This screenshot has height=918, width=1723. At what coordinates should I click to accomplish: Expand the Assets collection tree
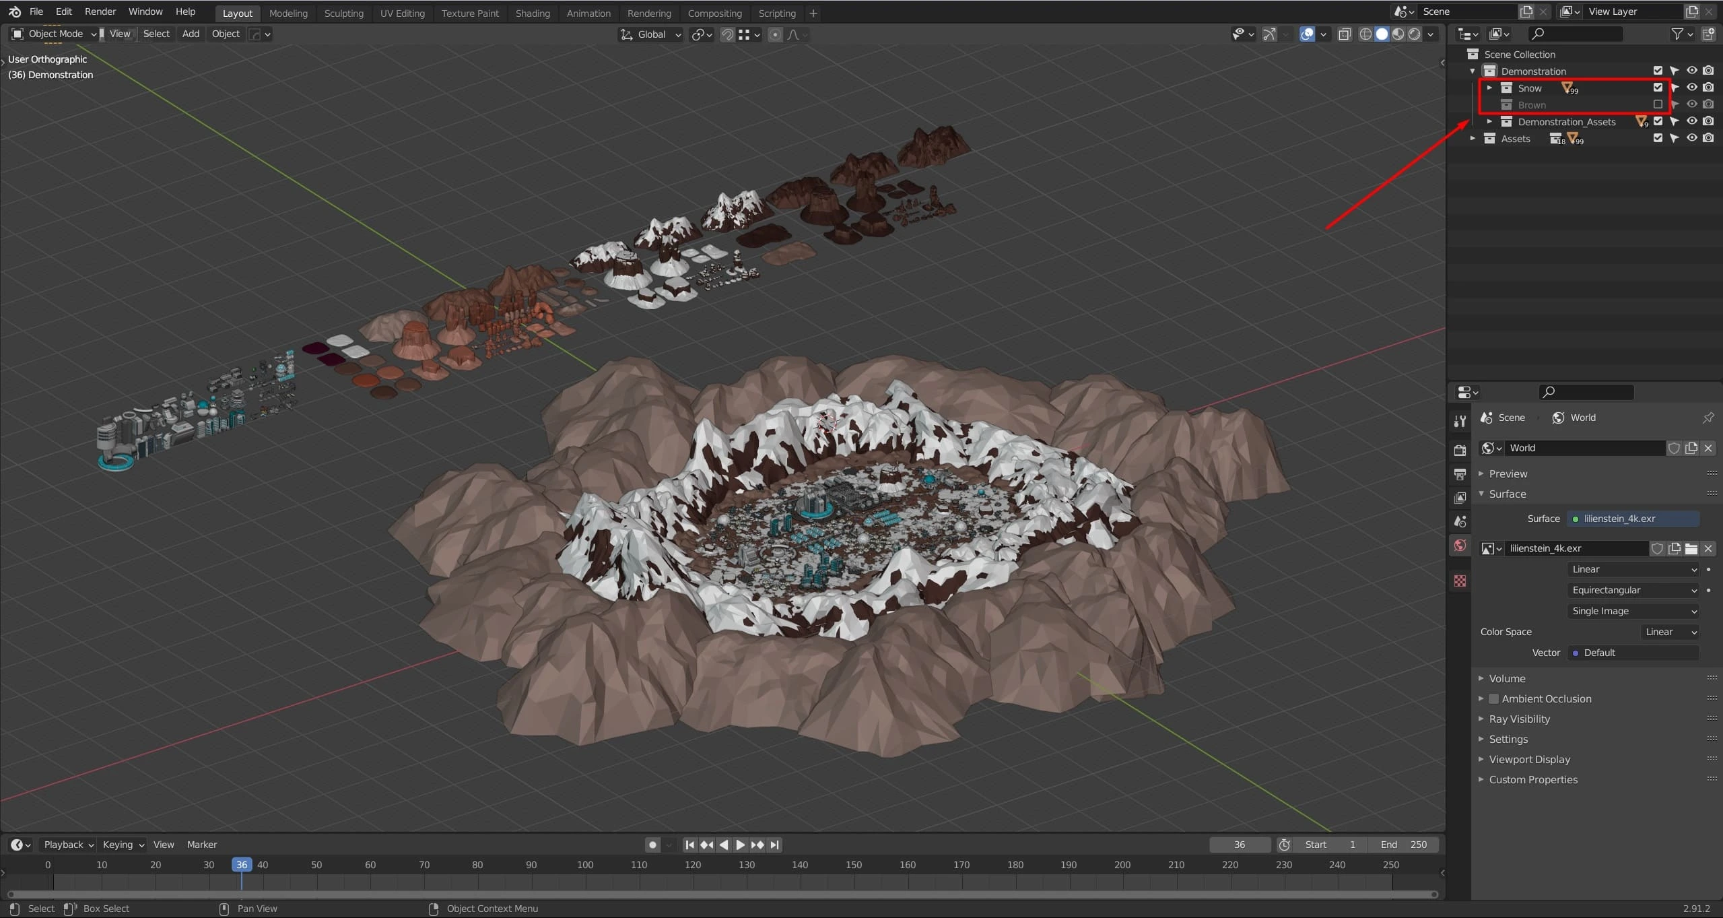coord(1473,138)
